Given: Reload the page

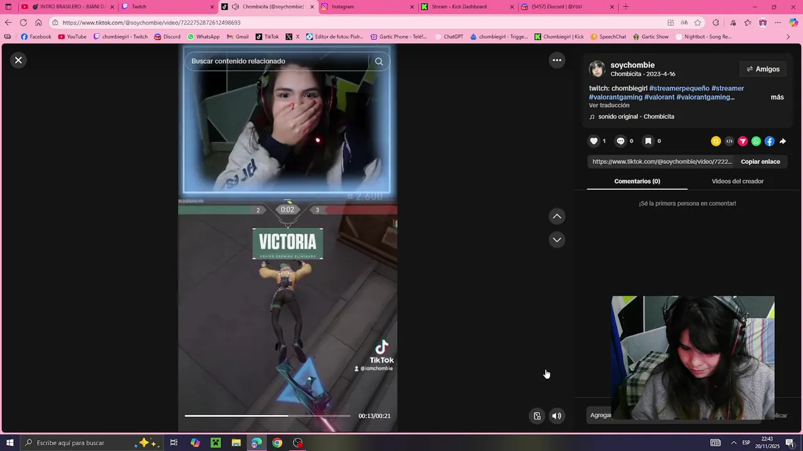Looking at the screenshot, I should (23, 23).
